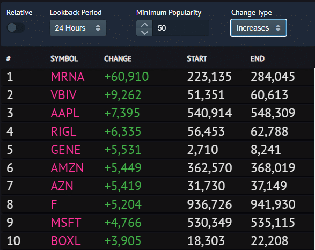The image size is (315, 250).
Task: Open the AAPL symbol link
Action: 65,113
